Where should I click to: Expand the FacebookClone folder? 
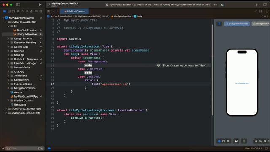point(8,84)
